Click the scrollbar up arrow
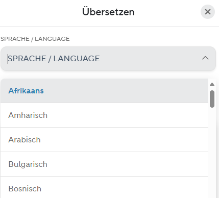Image resolution: width=219 pixels, height=198 pixels. pos(212,84)
